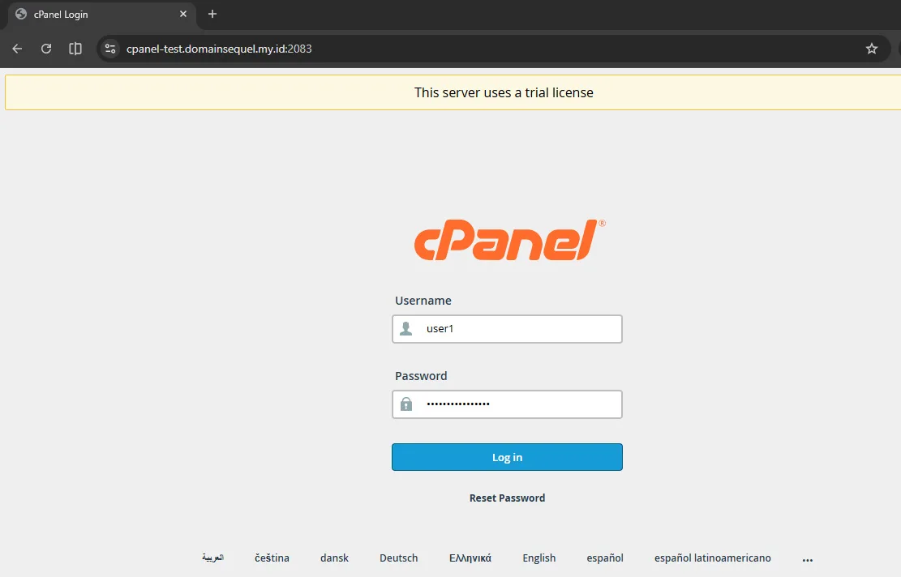The height and width of the screenshot is (577, 901).
Task: Switch language to Deutsch
Action: pos(399,558)
